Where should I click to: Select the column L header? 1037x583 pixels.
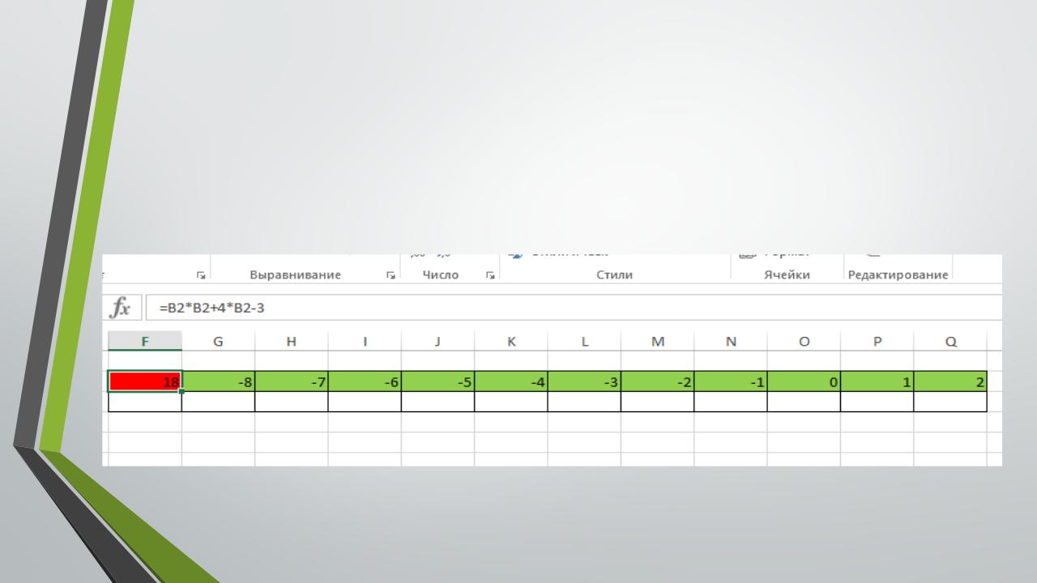(x=584, y=341)
